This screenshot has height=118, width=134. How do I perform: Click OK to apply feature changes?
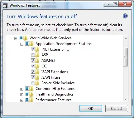tap(91, 109)
